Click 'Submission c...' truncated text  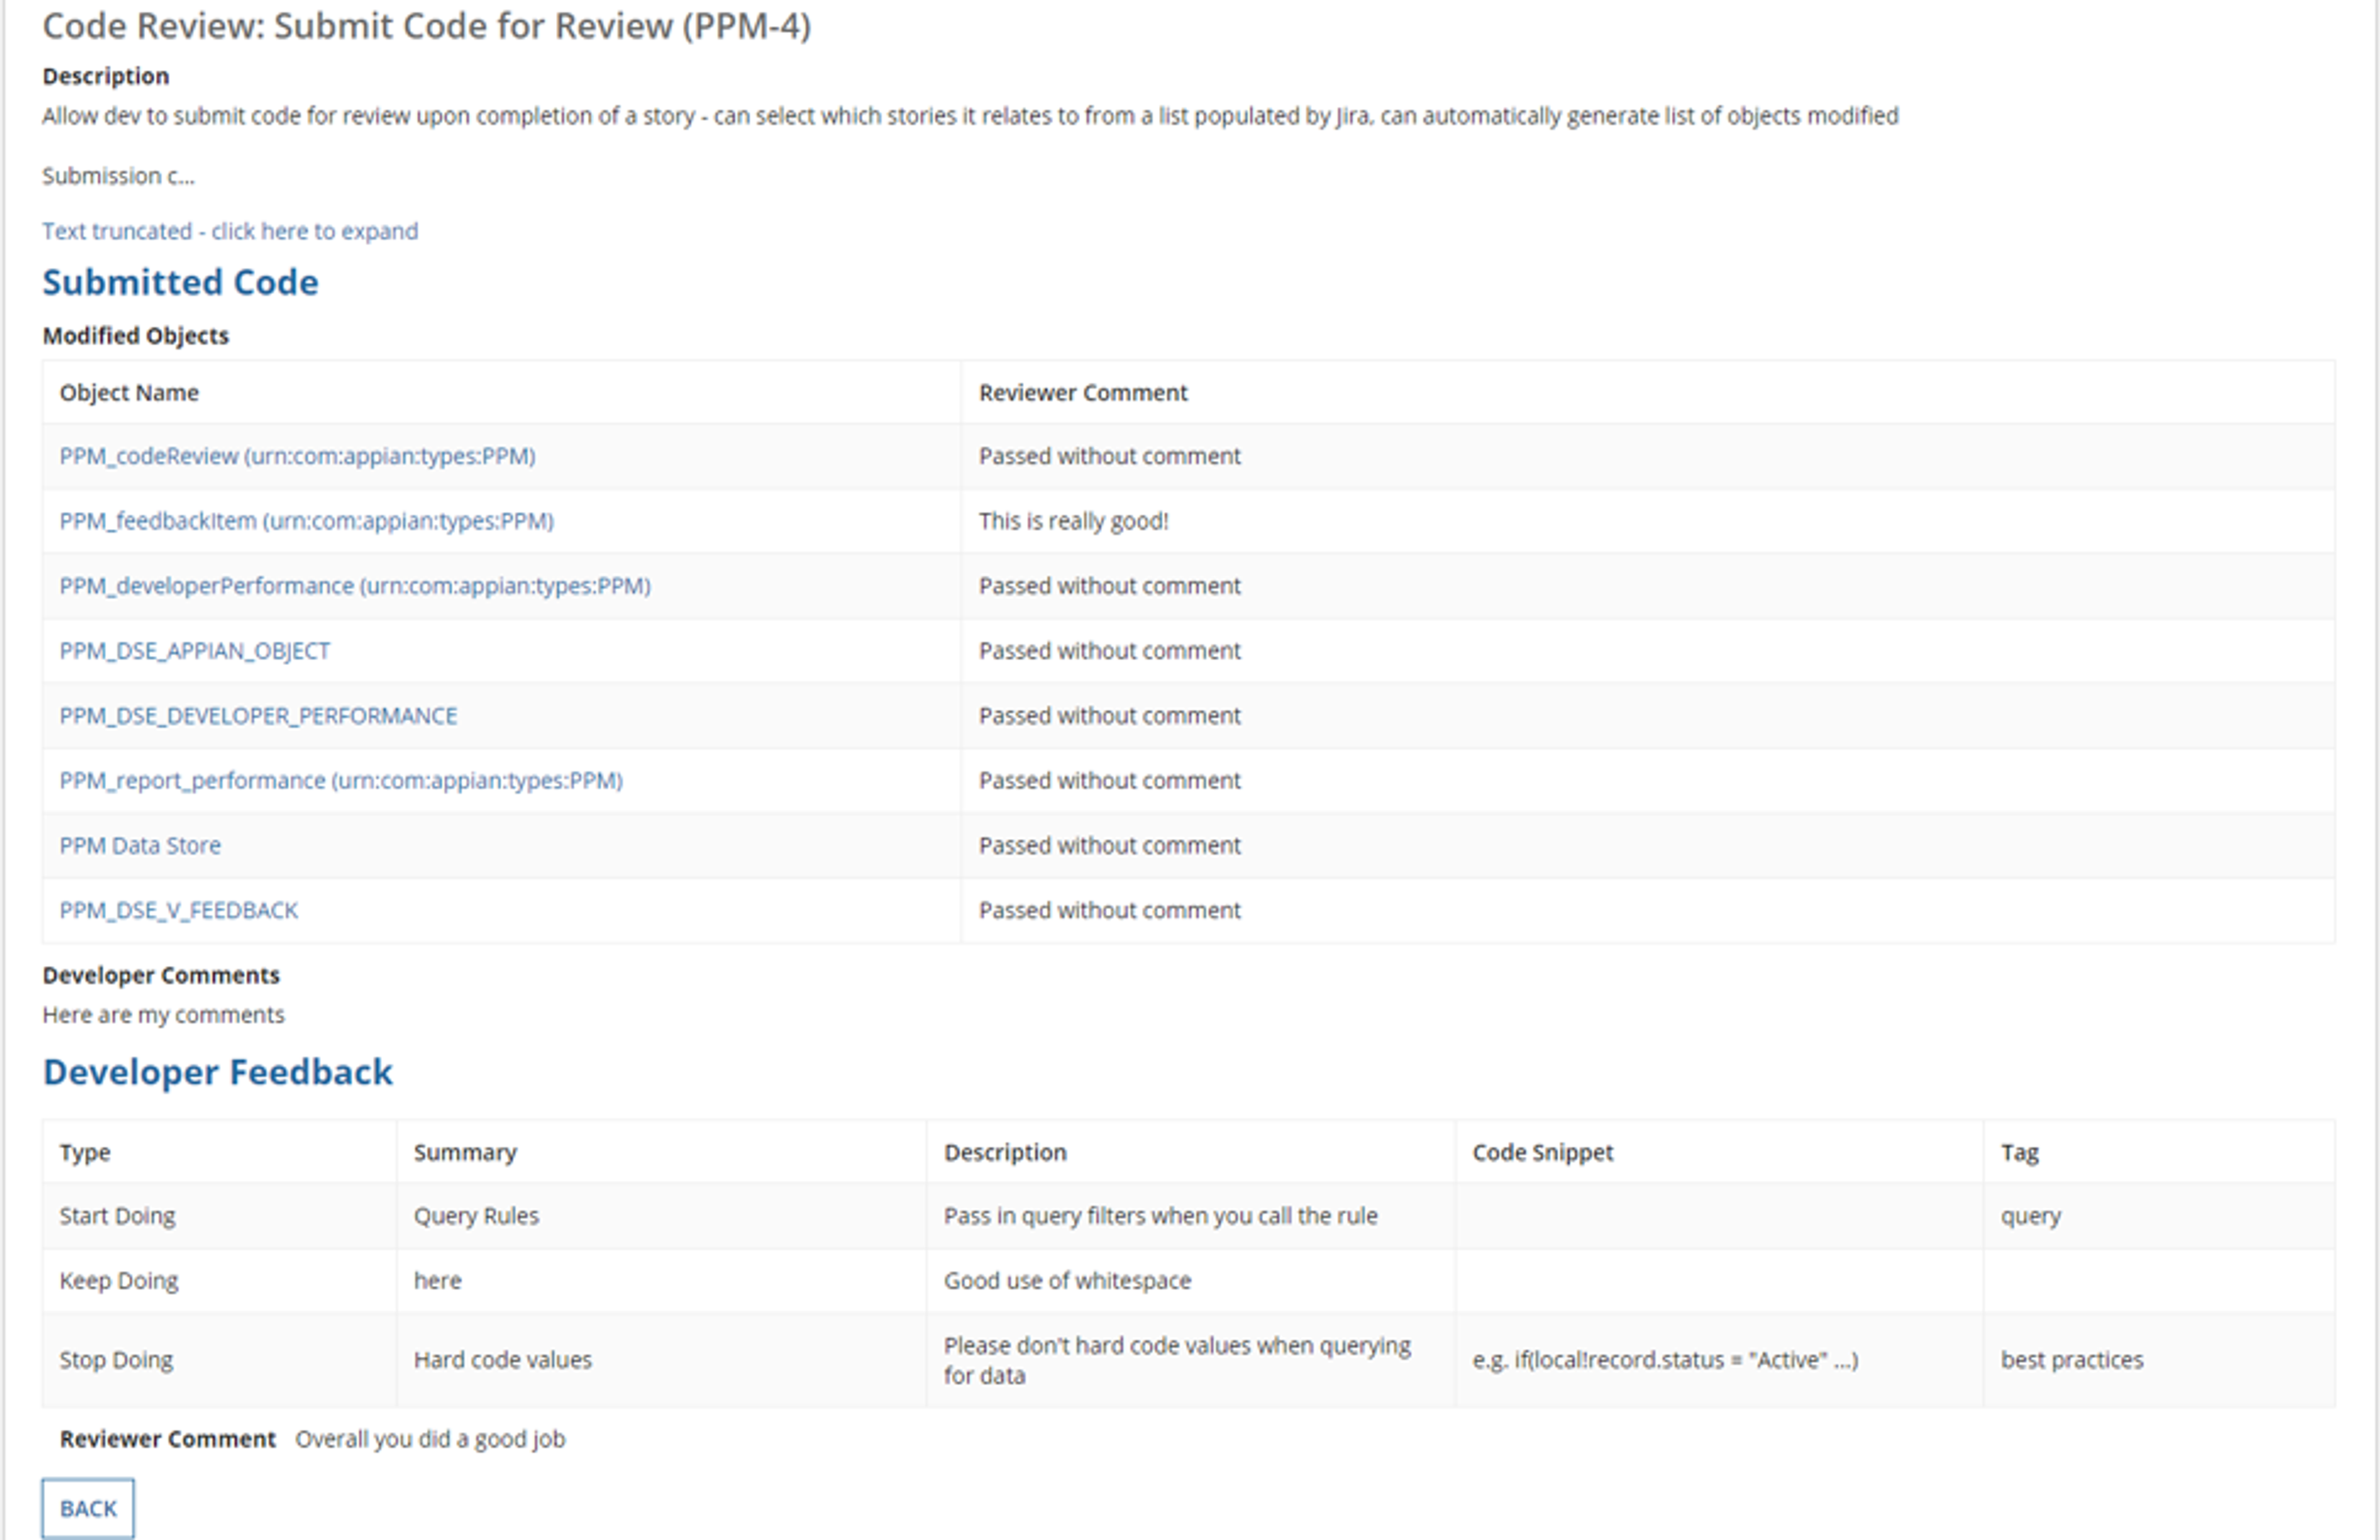[118, 176]
